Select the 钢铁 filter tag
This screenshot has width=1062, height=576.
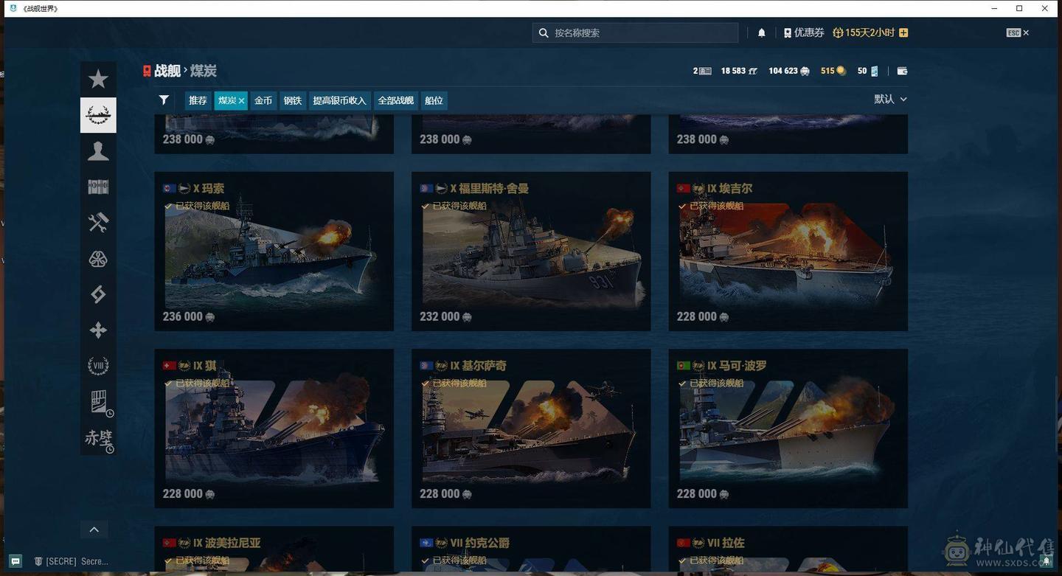[293, 100]
